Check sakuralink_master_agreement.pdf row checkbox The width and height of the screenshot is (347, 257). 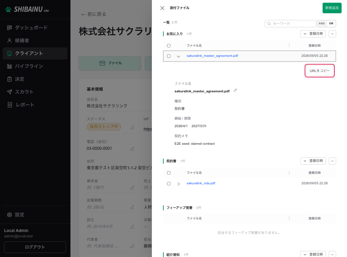[169, 56]
